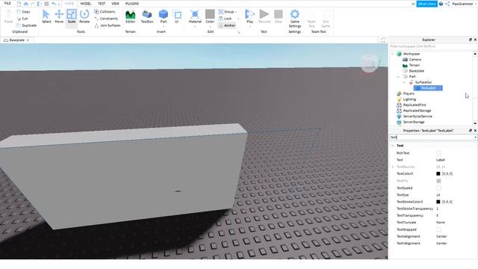Open the FILE menu
This screenshot has width=478, height=269.
pos(7,4)
